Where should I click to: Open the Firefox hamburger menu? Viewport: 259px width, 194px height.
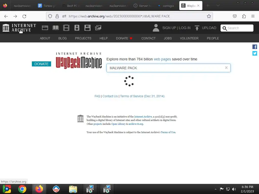253,16
